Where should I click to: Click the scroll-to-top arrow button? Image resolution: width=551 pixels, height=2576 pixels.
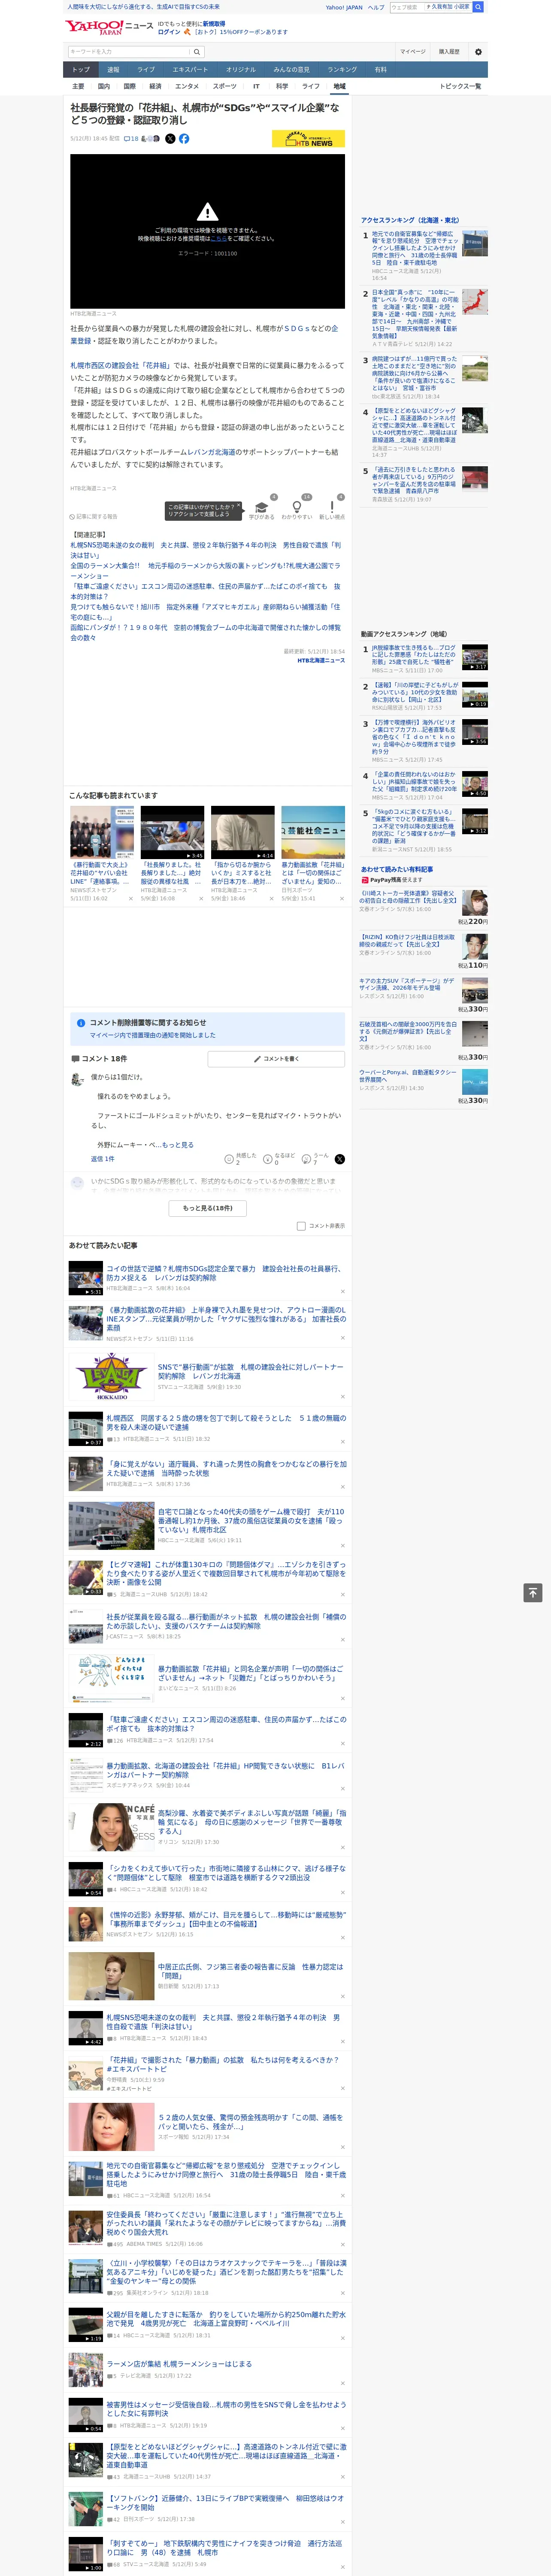(533, 1593)
